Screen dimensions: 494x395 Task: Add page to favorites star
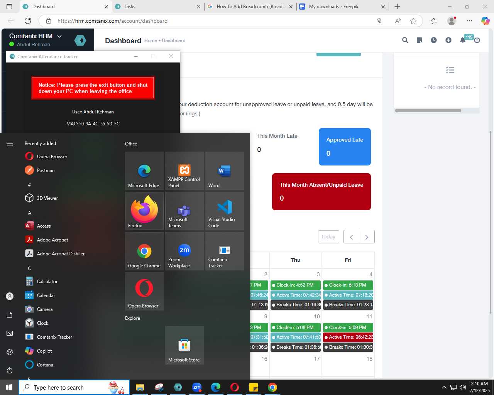click(x=413, y=21)
